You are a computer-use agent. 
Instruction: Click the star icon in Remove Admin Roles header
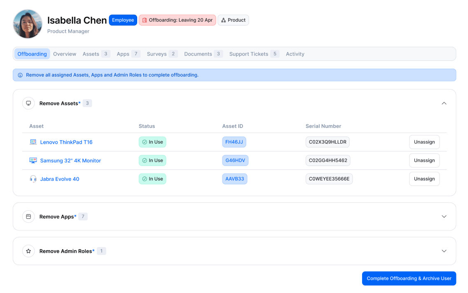click(28, 251)
